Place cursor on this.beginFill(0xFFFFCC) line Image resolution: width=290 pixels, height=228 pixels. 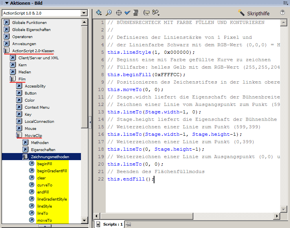(146, 75)
